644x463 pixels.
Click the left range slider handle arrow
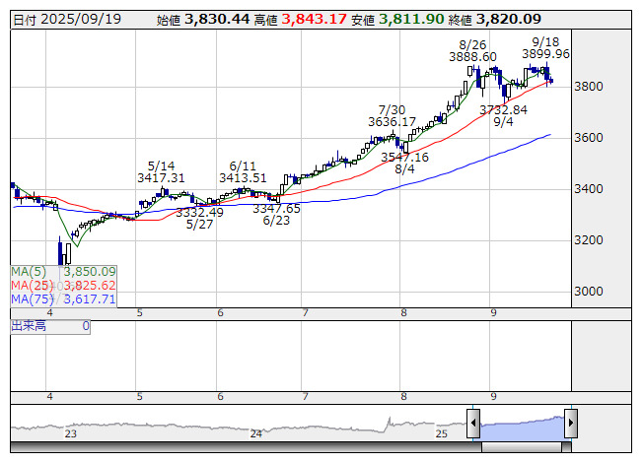(x=473, y=424)
